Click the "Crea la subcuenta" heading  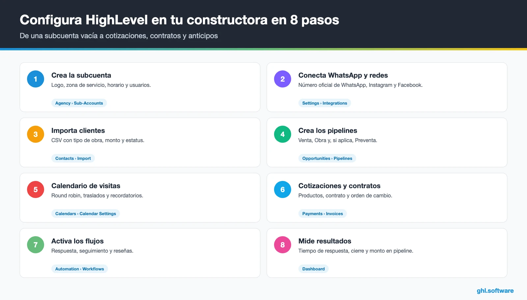coord(81,75)
